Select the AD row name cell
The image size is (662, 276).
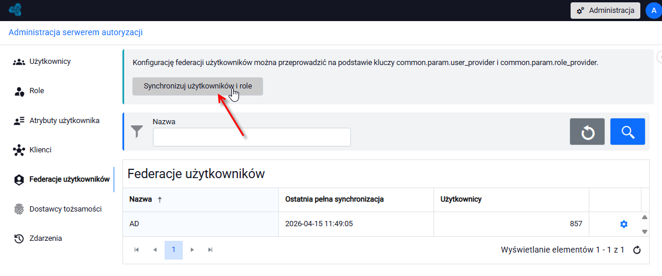coord(200,224)
